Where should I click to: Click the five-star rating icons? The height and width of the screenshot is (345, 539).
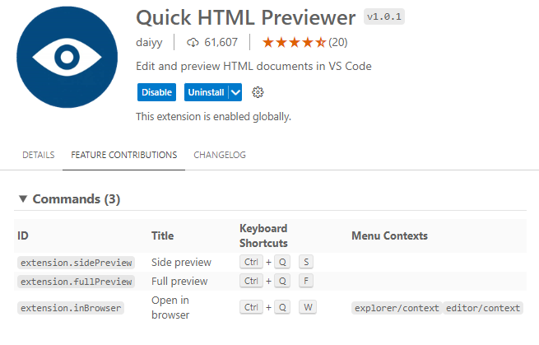coord(294,42)
